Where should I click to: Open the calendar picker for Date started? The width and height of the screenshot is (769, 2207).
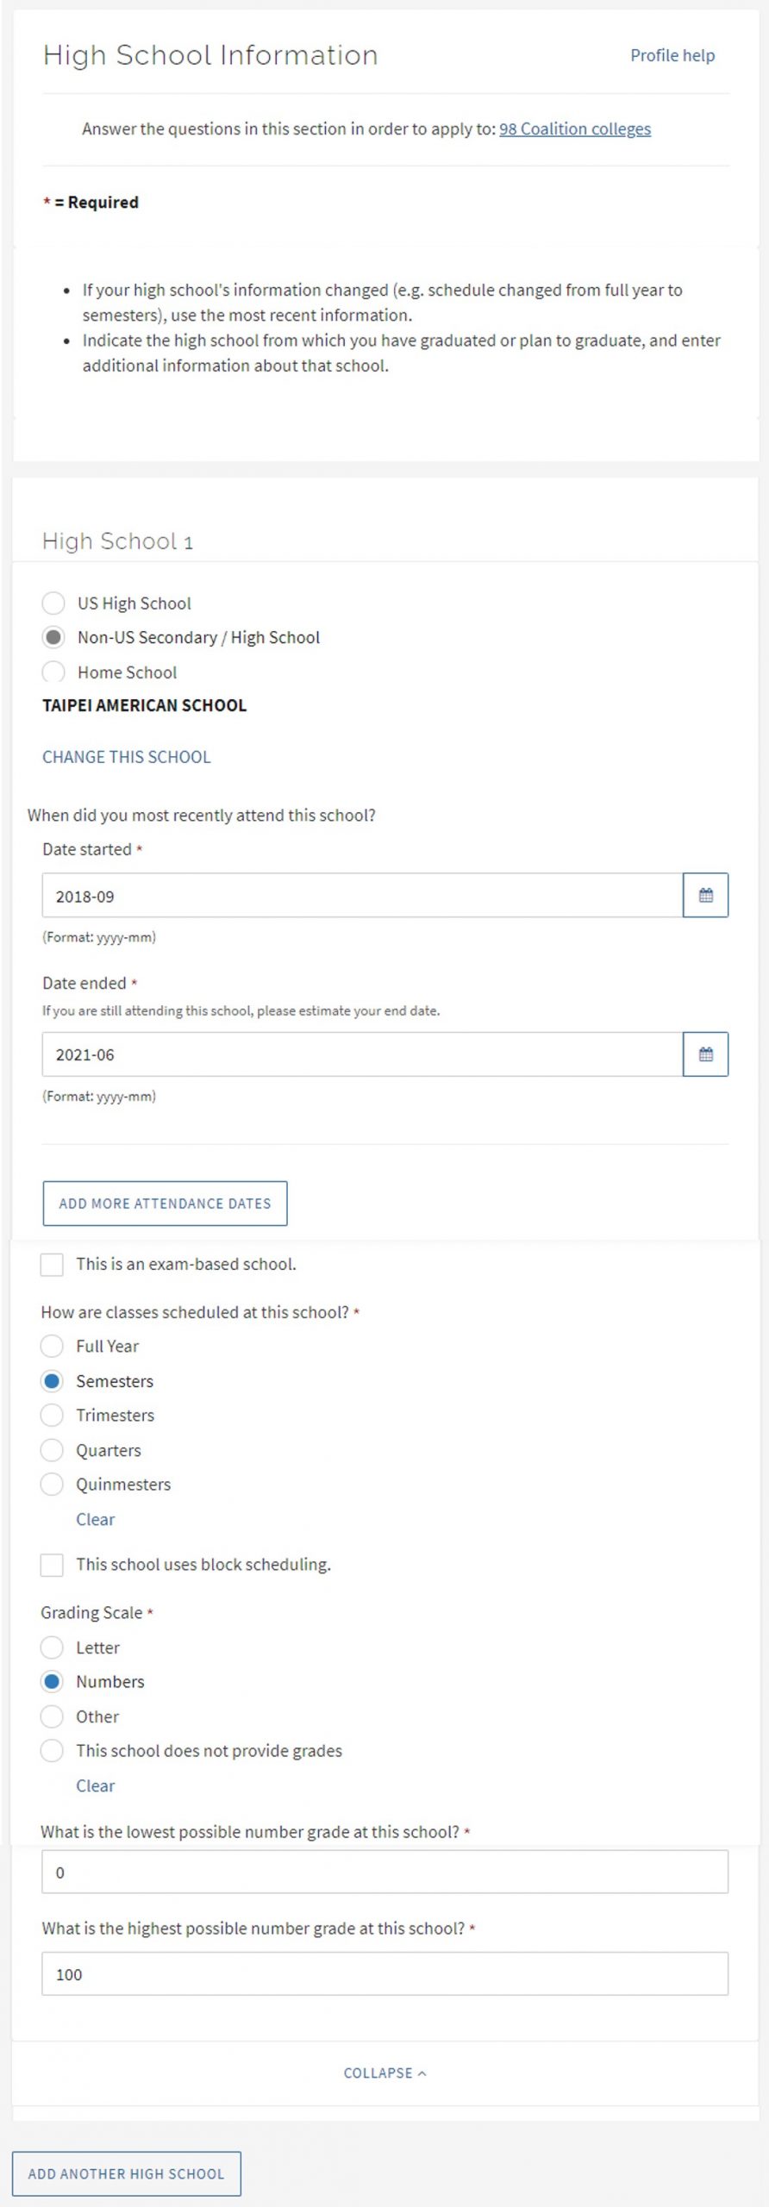705,895
